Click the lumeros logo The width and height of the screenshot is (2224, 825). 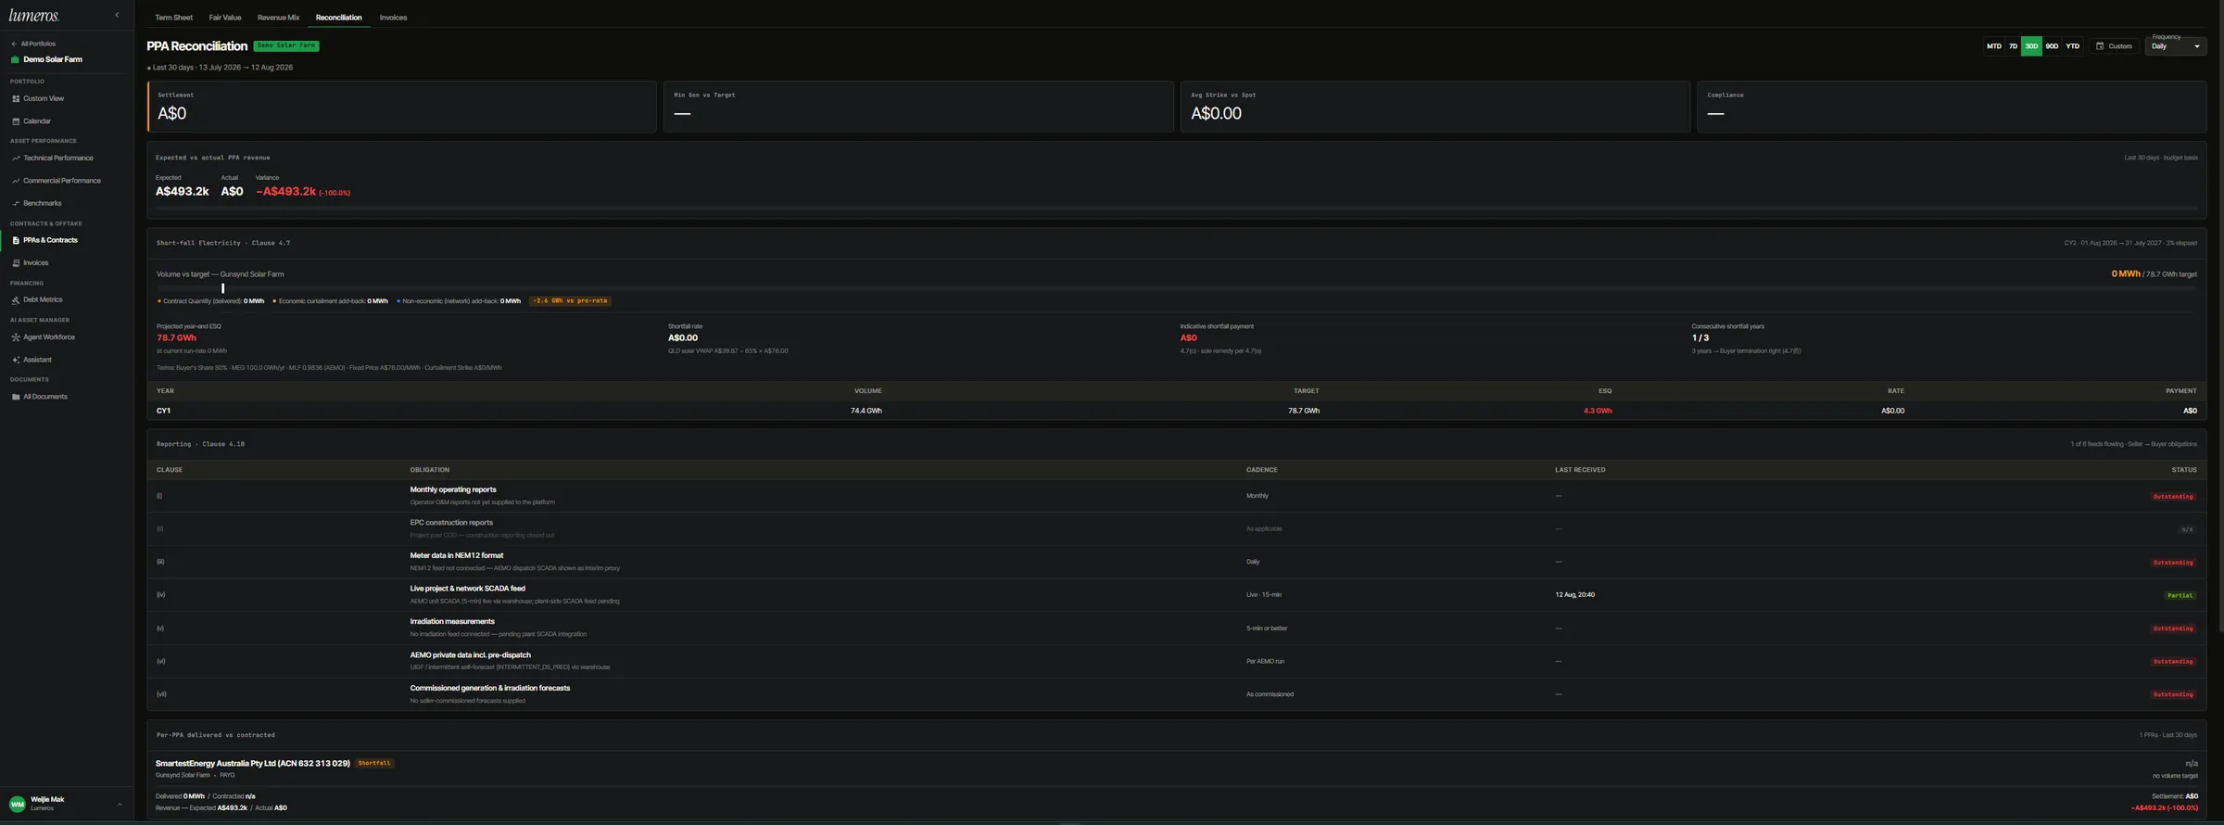(34, 15)
